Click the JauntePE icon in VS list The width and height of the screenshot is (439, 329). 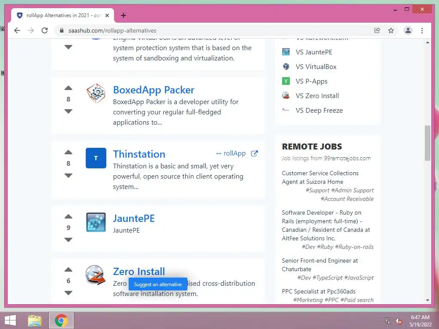pyautogui.click(x=286, y=52)
